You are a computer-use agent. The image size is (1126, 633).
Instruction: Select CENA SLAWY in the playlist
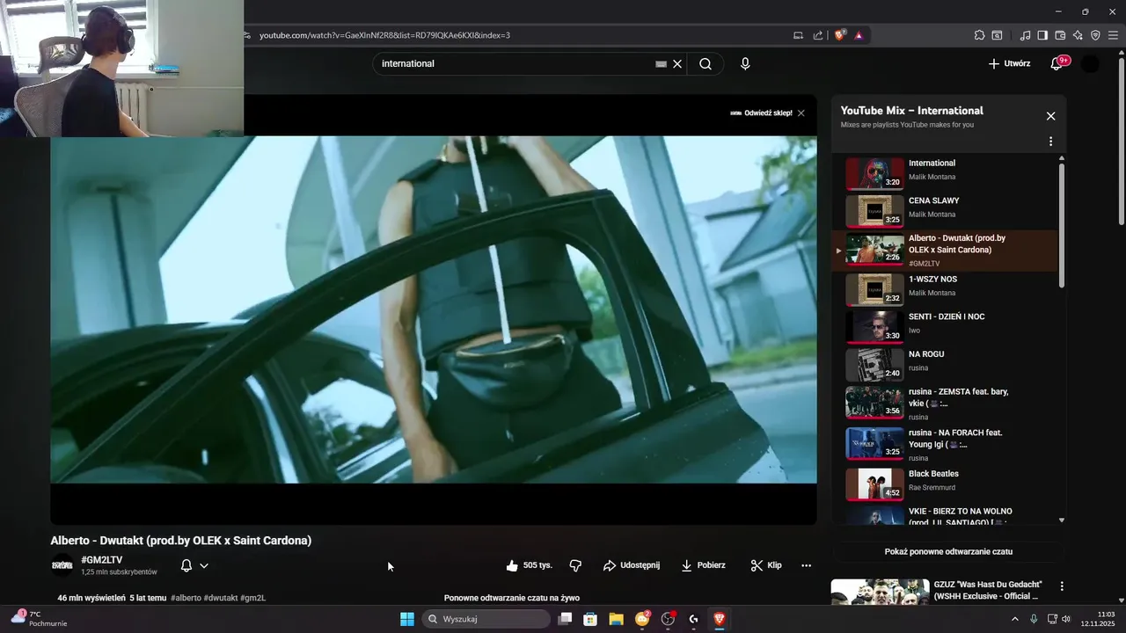pos(943,211)
